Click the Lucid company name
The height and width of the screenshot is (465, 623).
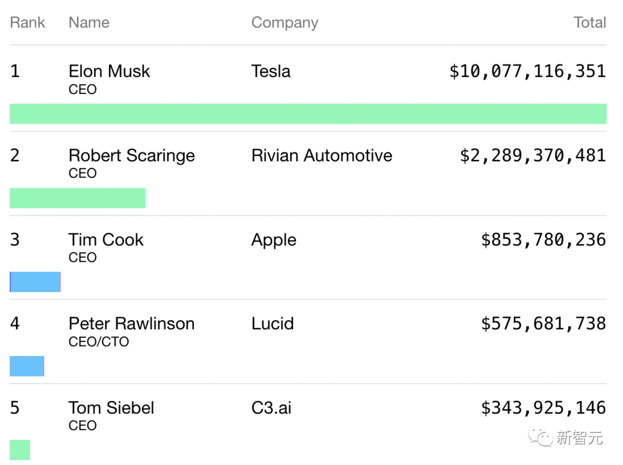pyautogui.click(x=272, y=324)
